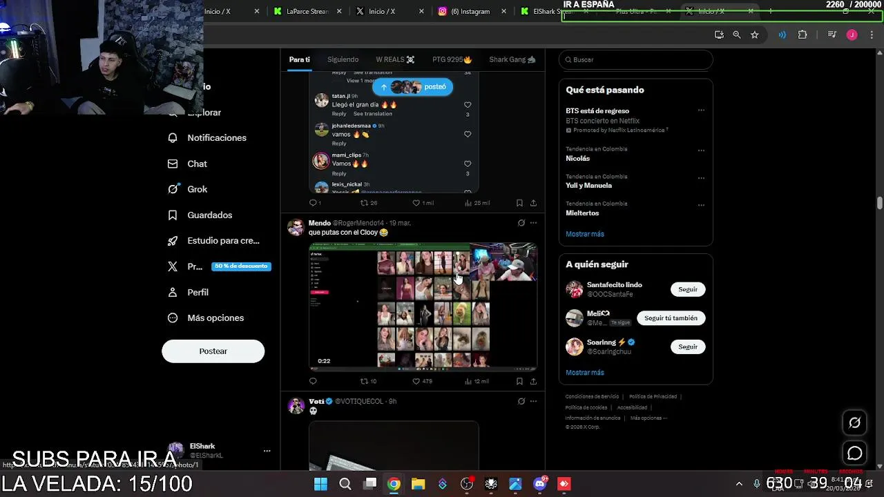Open Política de Privacidad footer link
This screenshot has height=497, width=884.
coord(653,397)
